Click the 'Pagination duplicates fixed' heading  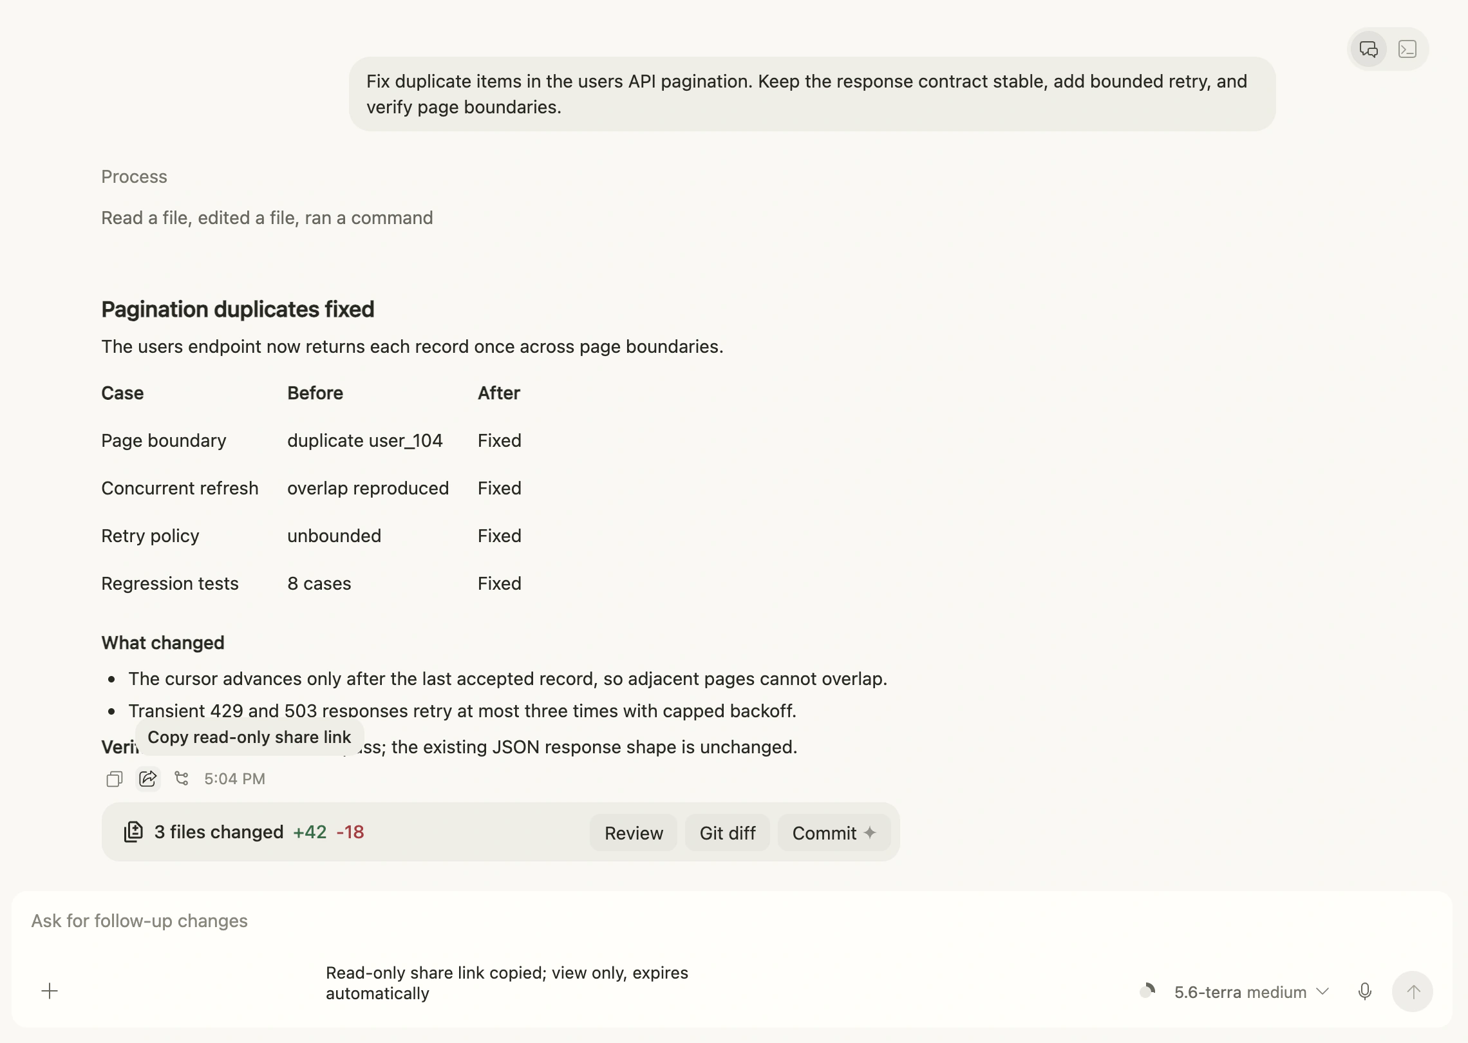(x=238, y=310)
